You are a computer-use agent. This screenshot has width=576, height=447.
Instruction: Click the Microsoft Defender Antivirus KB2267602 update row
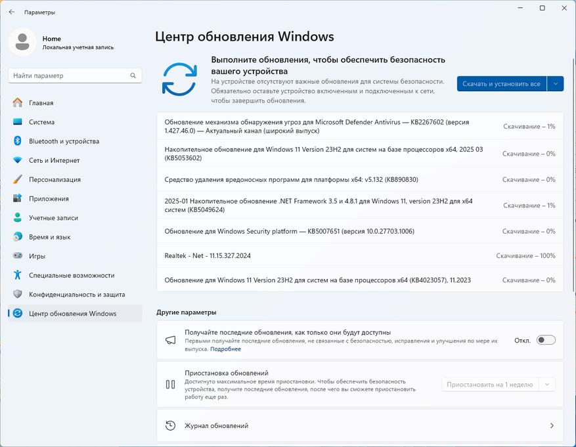click(x=360, y=126)
